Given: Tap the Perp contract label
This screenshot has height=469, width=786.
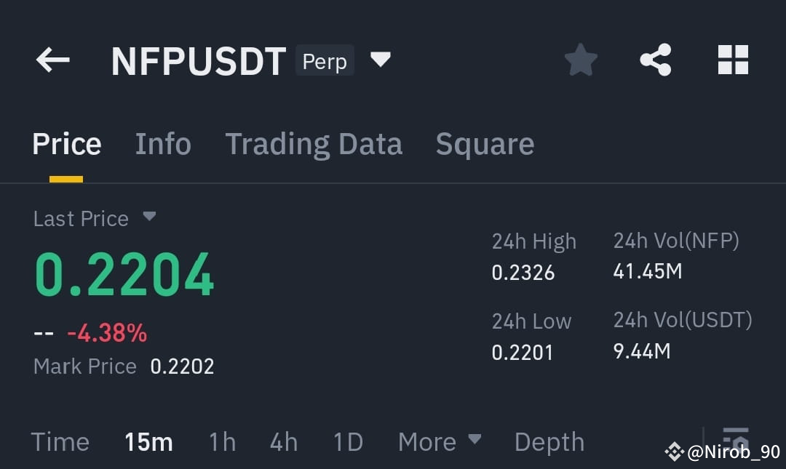Looking at the screenshot, I should [325, 60].
